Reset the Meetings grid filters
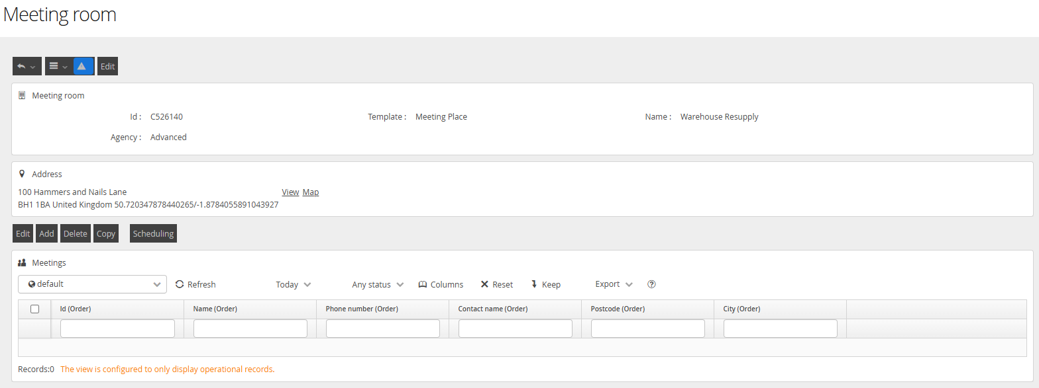Viewport: 1039px width, 388px height. click(x=496, y=284)
